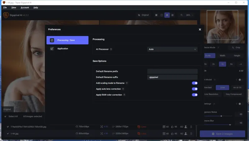Toggle checkbox for 1-44.jpg row
The width and height of the screenshot is (249, 141).
pyautogui.click(x=8, y=134)
